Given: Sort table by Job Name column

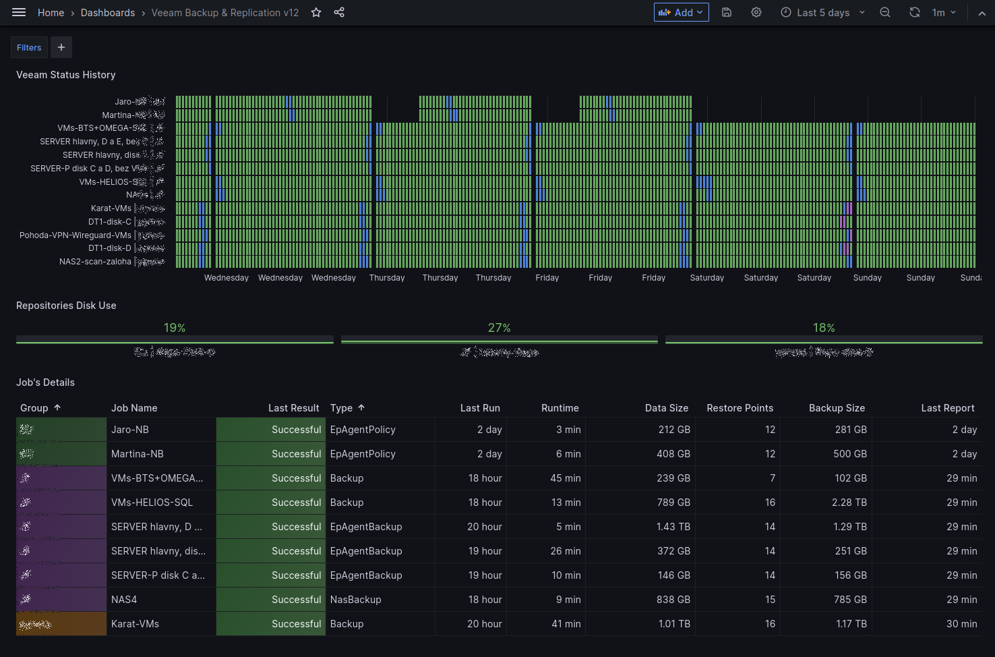Looking at the screenshot, I should 134,408.
